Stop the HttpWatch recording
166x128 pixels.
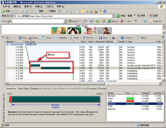click(x=23, y=38)
